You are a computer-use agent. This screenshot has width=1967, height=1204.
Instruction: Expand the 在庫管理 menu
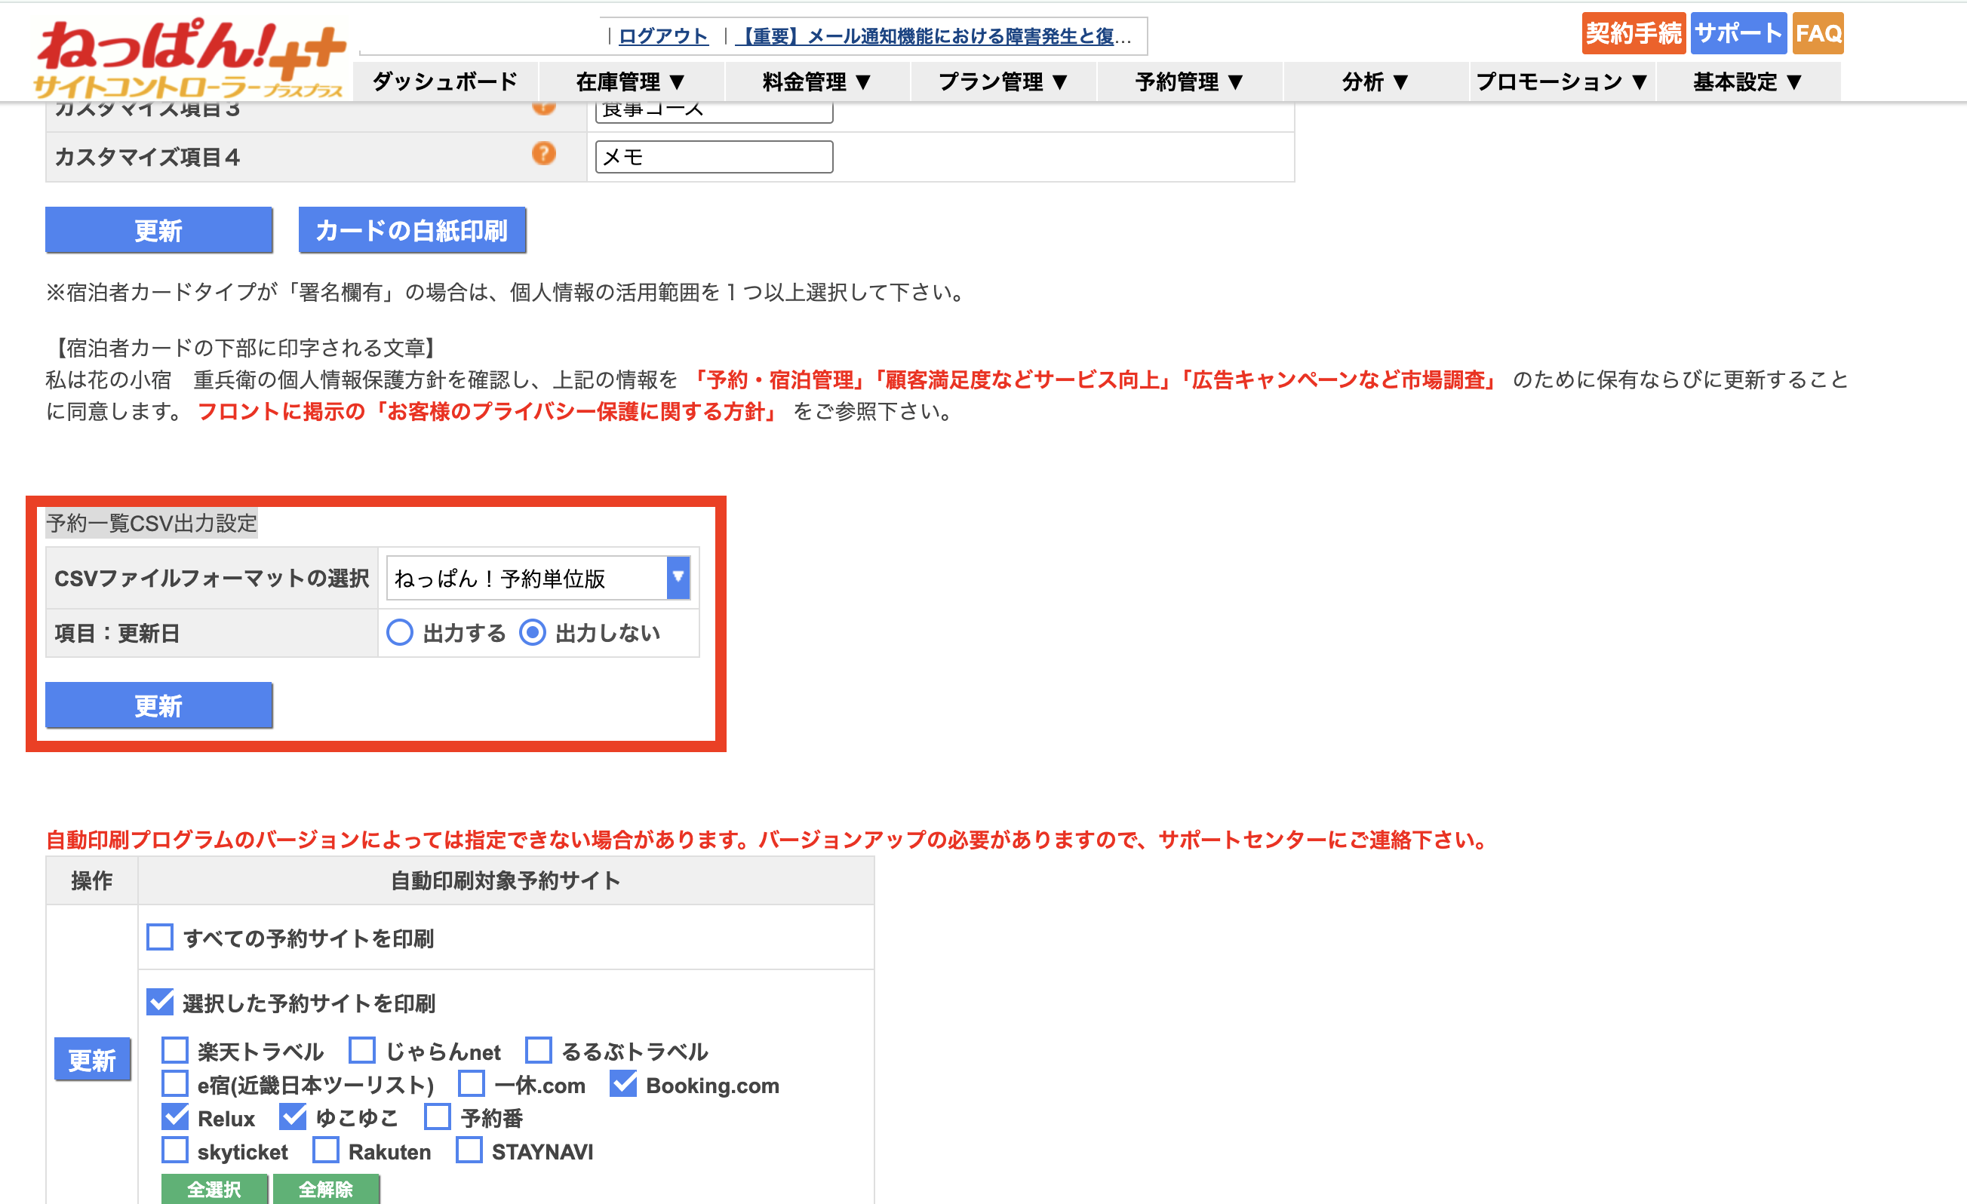pos(631,81)
